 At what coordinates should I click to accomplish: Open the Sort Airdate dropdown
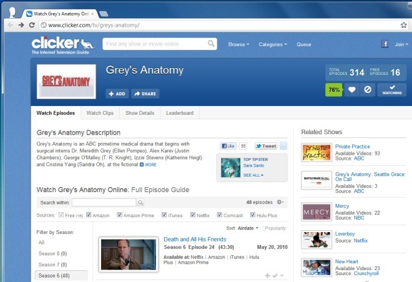pos(248,228)
